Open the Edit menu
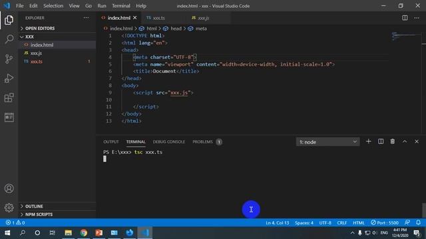Image resolution: width=426 pixels, height=239 pixels. pyautogui.click(x=33, y=6)
